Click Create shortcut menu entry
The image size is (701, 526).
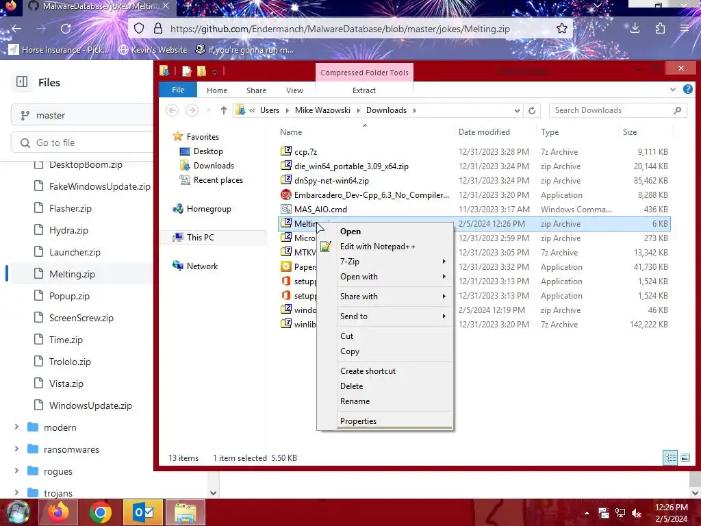[394, 371]
